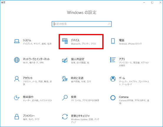Viewport: 163px width, 127px height.
Task: Open the ゲーム Xbox icon
Action: point(113,79)
